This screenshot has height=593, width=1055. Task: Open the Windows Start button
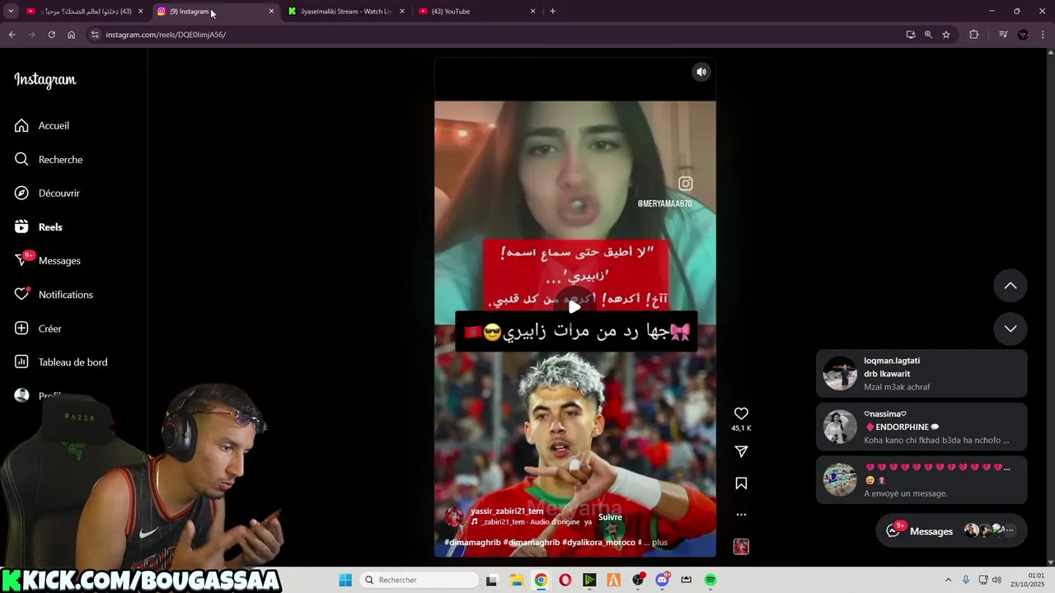(x=345, y=580)
